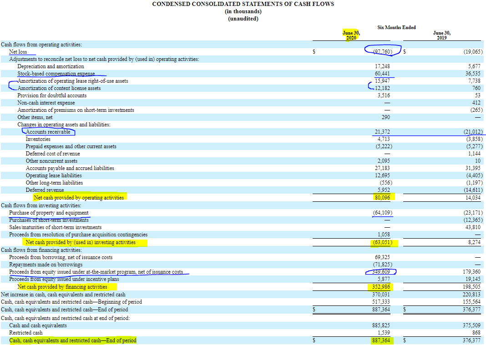Image resolution: width=486 pixels, height=345 pixels.
Task: Click 'Other items, net' row label
Action: tap(35, 117)
